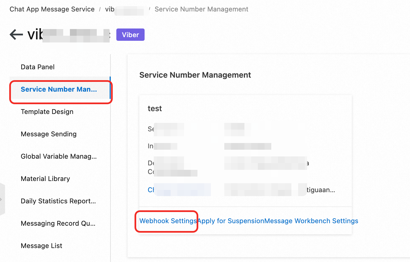410x262 pixels.
Task: Click Apply for Suspension
Action: pyautogui.click(x=230, y=221)
